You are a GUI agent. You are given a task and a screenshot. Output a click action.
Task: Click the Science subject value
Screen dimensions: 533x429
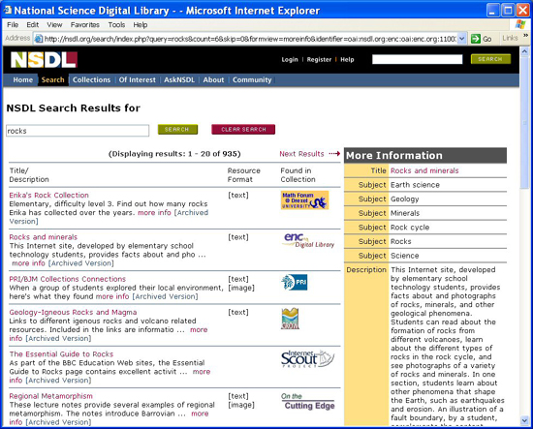404,256
